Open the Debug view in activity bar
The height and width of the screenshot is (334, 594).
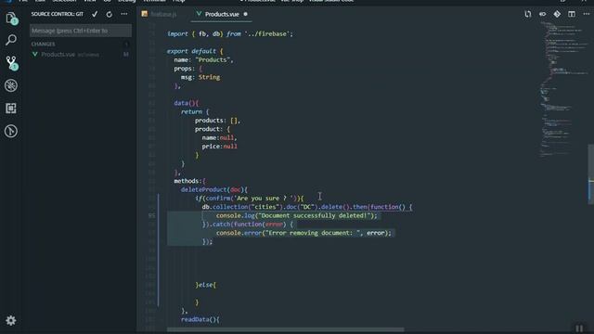click(x=11, y=85)
